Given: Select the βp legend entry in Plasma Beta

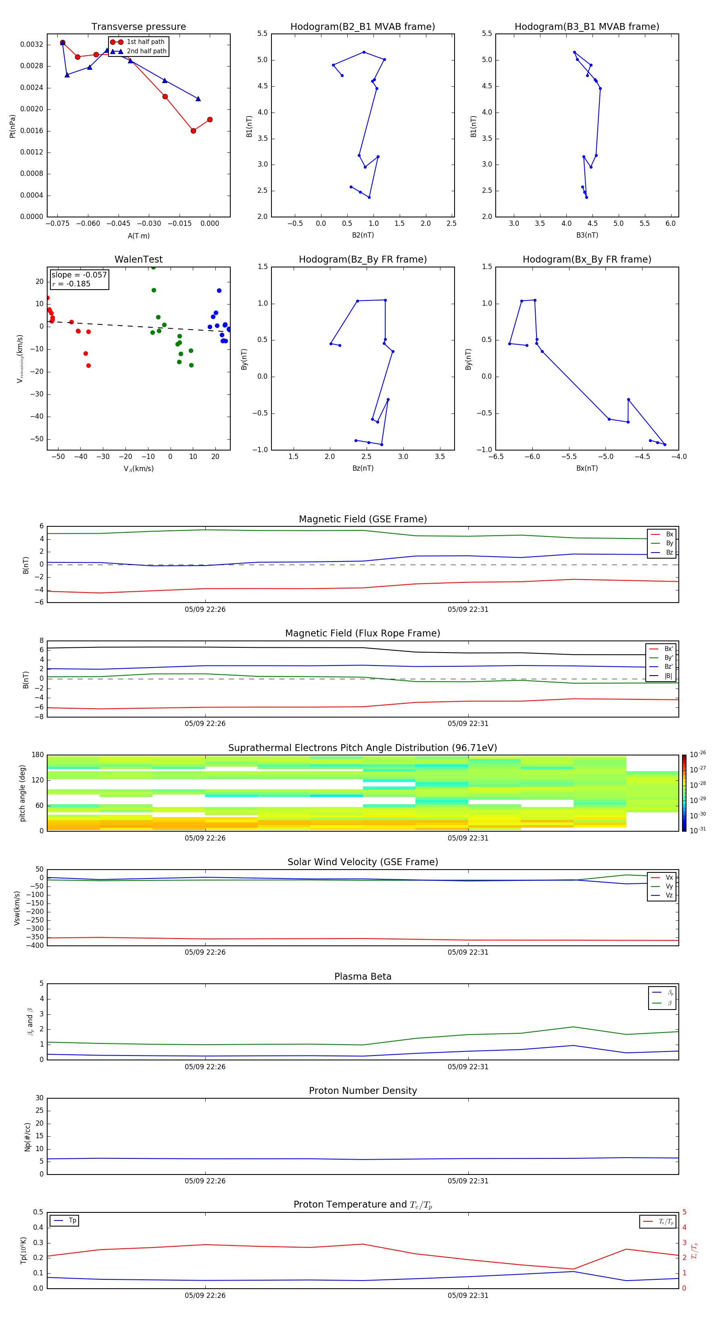Looking at the screenshot, I should [x=663, y=993].
